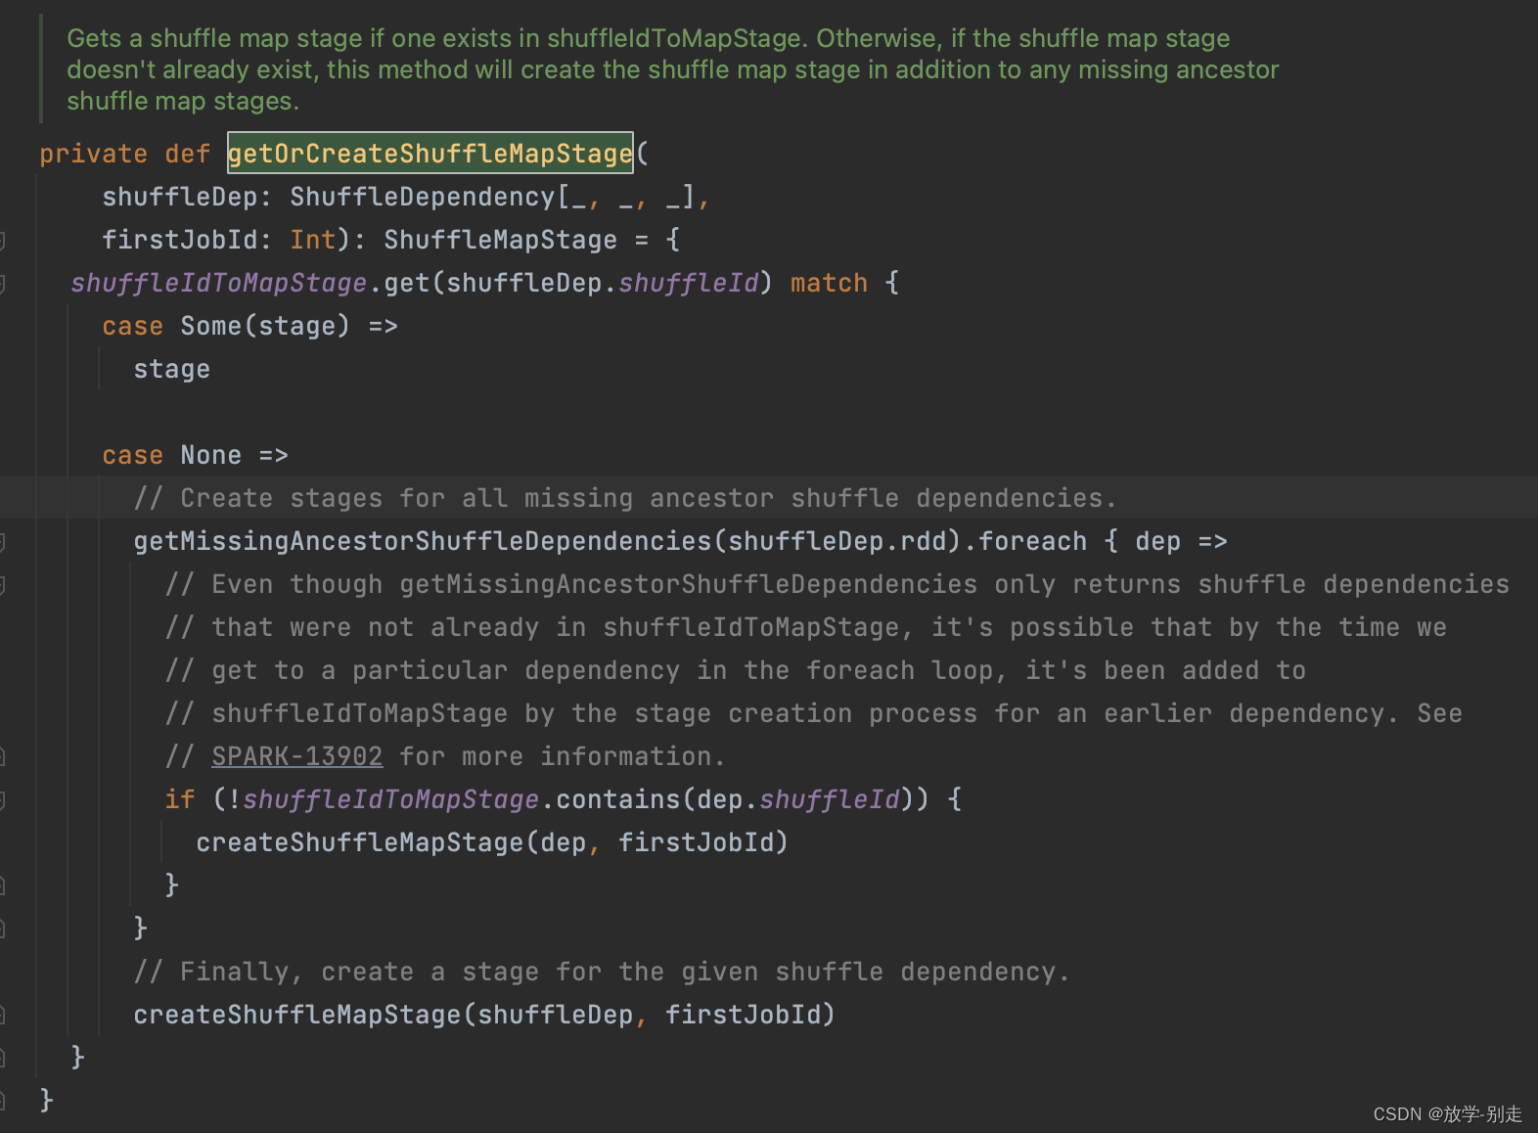Click 'None' in the case None clause
The width and height of the screenshot is (1538, 1133).
point(211,455)
